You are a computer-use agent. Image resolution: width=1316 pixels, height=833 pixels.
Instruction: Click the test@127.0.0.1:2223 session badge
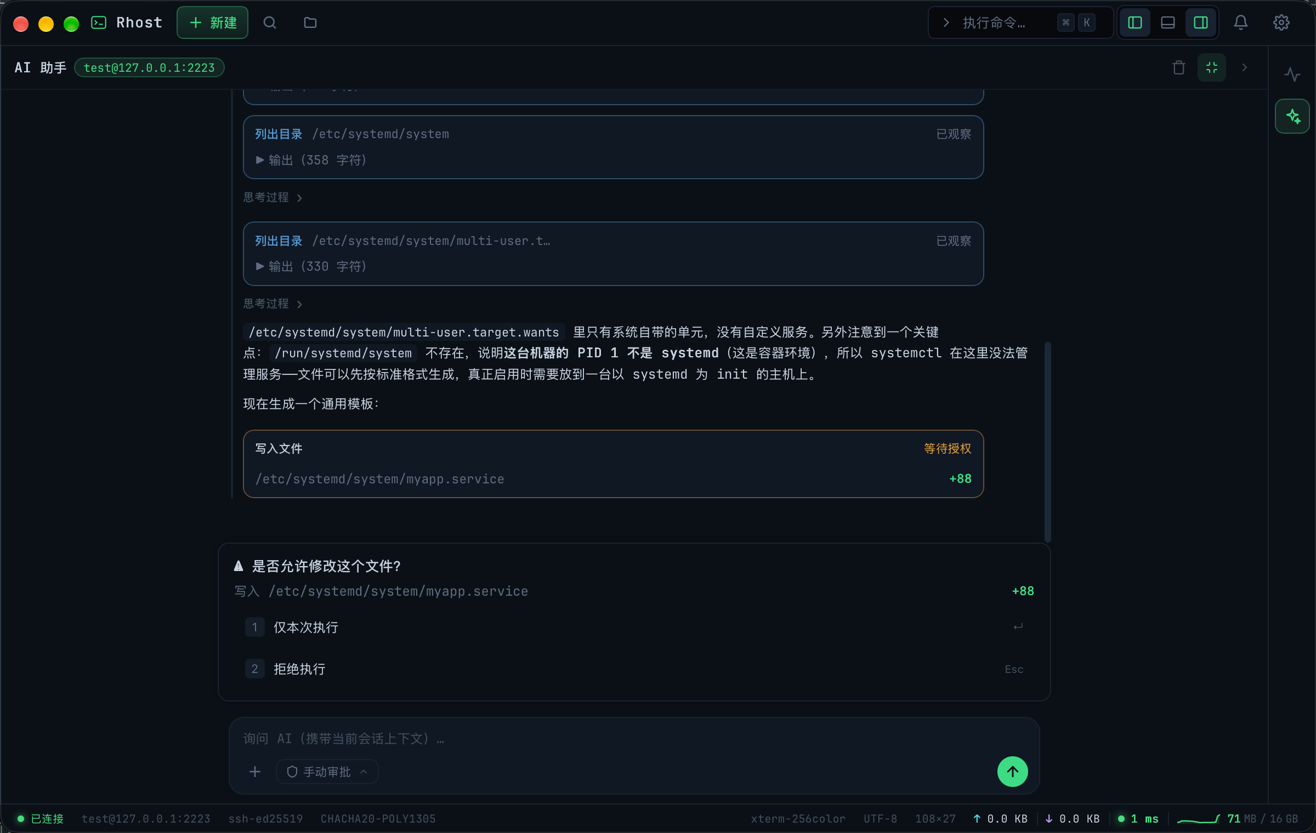tap(149, 67)
